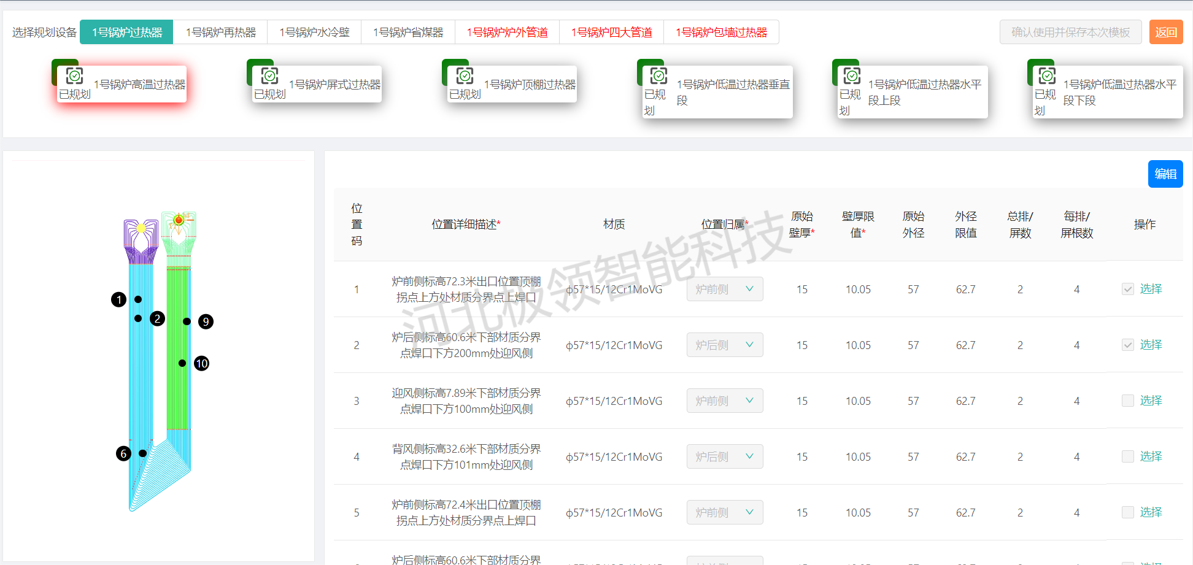The width and height of the screenshot is (1193, 565).
Task: Uncheck the 选择 checkbox in row 1
Action: coord(1128,289)
